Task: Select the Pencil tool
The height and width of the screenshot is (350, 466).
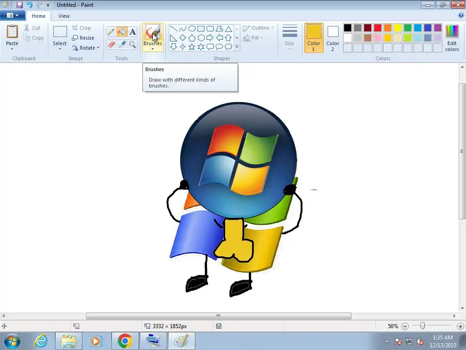Action: [x=111, y=31]
